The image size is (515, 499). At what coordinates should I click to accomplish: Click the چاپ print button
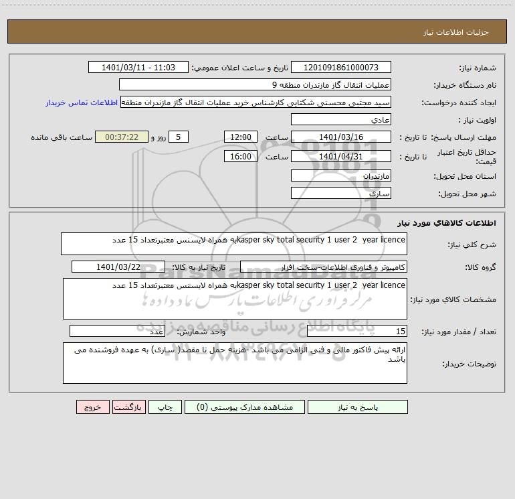point(165,407)
